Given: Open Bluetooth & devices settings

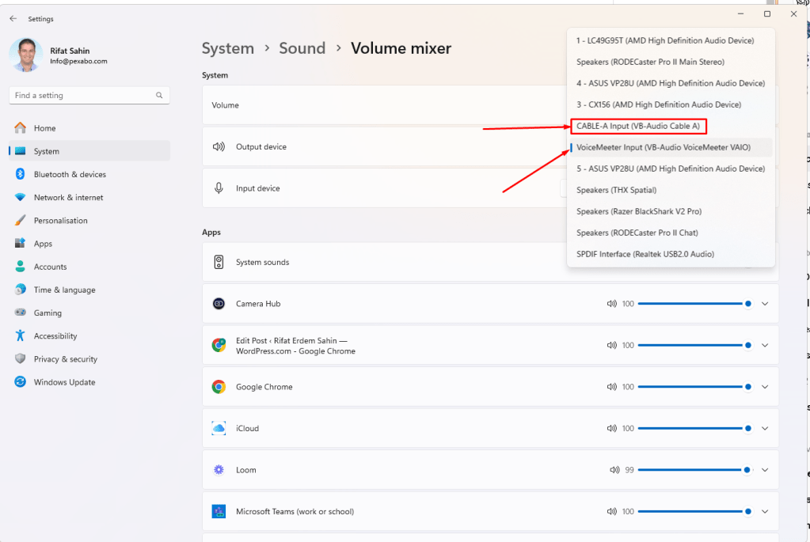Looking at the screenshot, I should (x=89, y=175).
